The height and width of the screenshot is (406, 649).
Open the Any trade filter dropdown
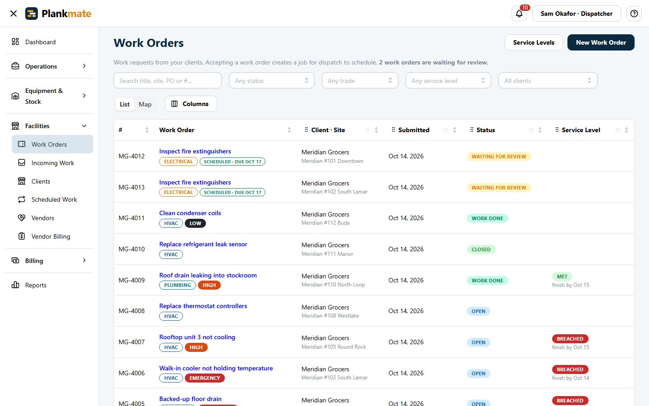360,80
